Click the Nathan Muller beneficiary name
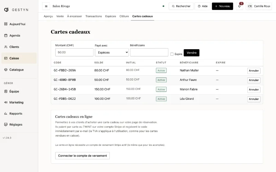Viewport: 276px width, 172px height. 189,71
